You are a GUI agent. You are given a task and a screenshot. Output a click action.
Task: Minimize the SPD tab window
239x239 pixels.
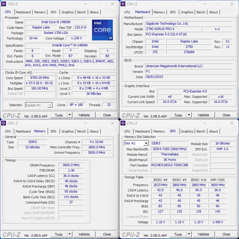click(205, 123)
